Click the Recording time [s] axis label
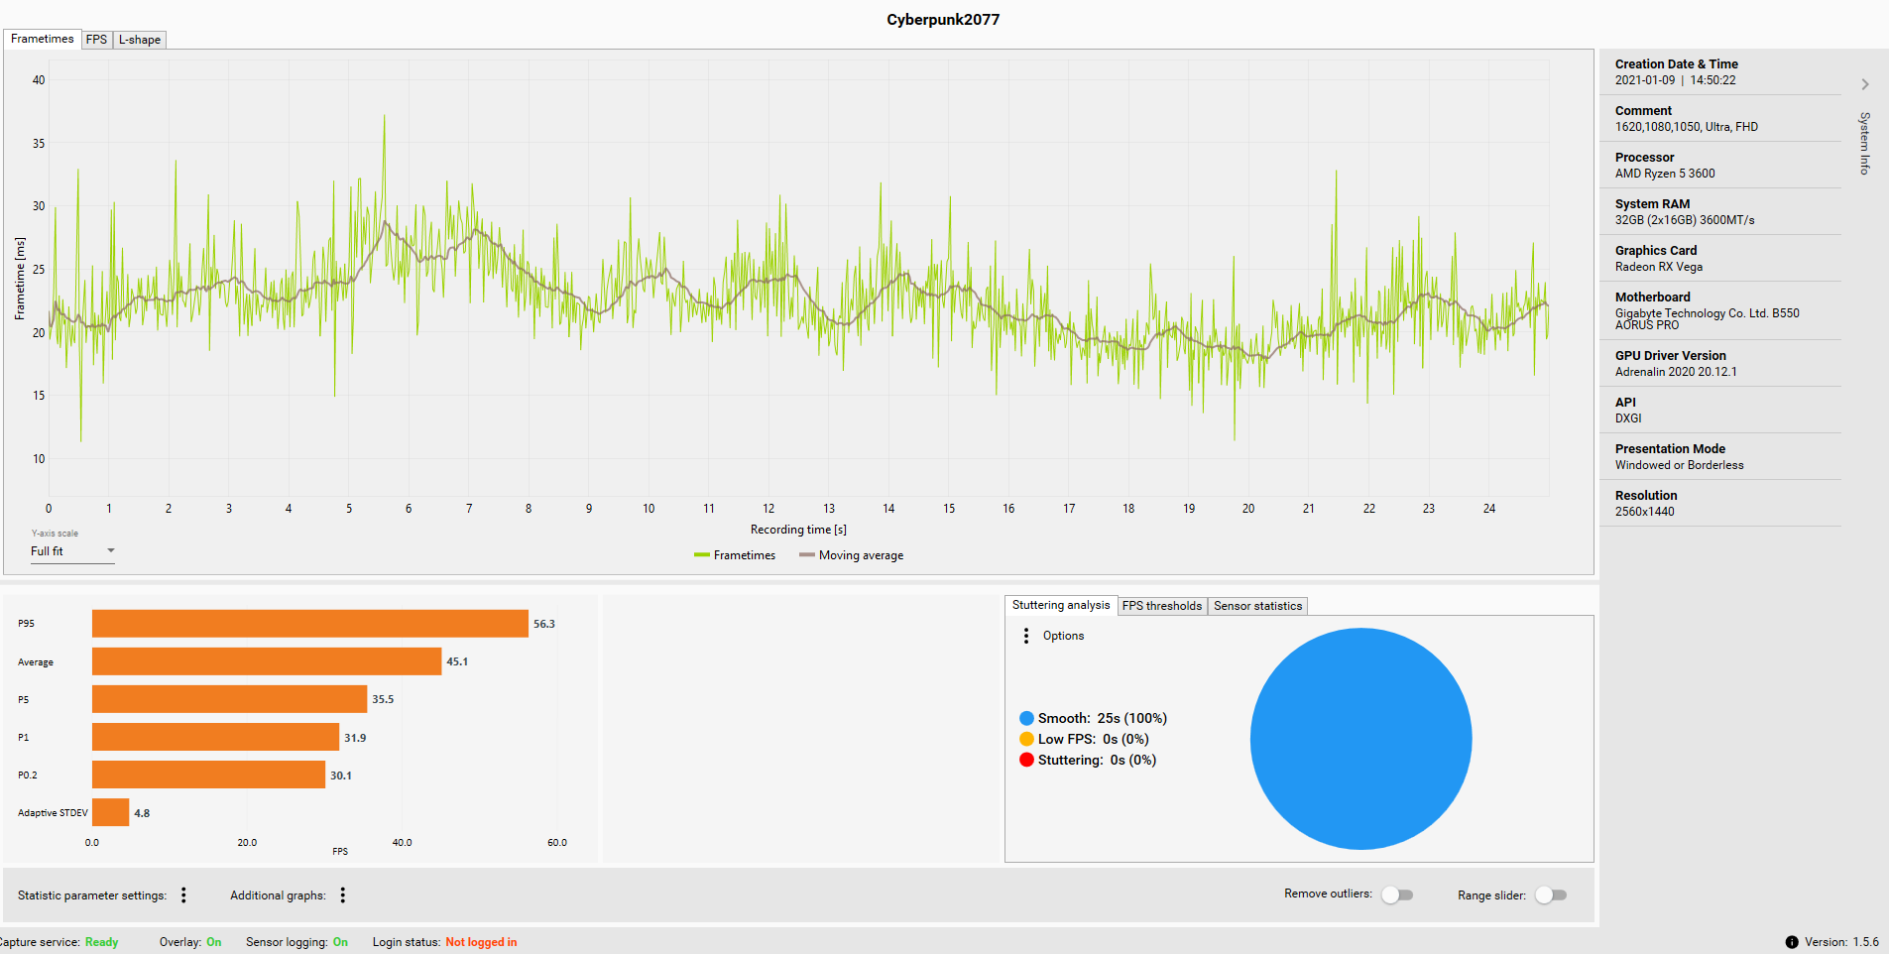 tap(798, 530)
